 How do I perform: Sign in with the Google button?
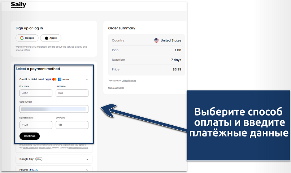pyautogui.click(x=27, y=38)
